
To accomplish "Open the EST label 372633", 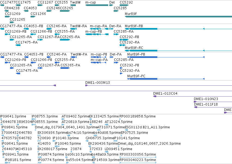I will tap(96, 149).
